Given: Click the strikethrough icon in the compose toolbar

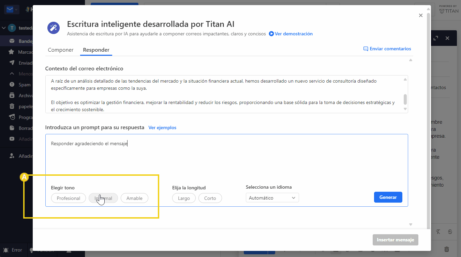Looking at the screenshot, I should 450,232.
